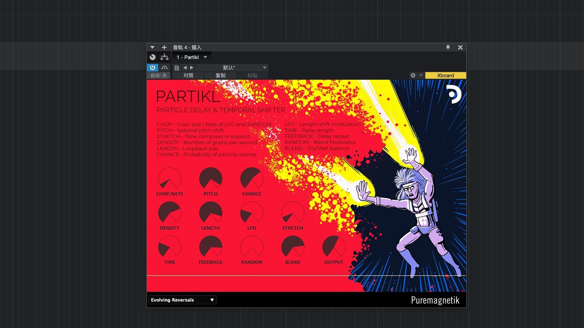Click the 对照 compare button
Screen dimensions: 584x328
point(188,75)
